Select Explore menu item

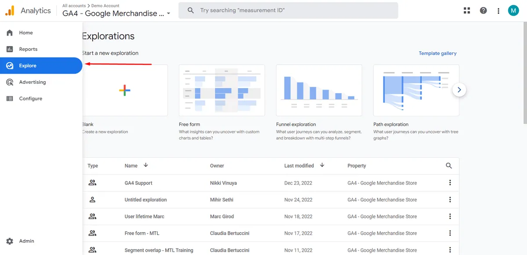(x=41, y=66)
